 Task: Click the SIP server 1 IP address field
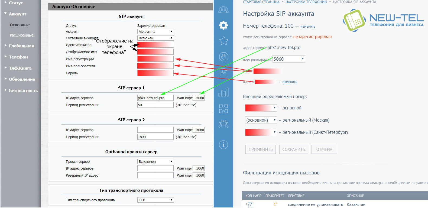point(155,98)
